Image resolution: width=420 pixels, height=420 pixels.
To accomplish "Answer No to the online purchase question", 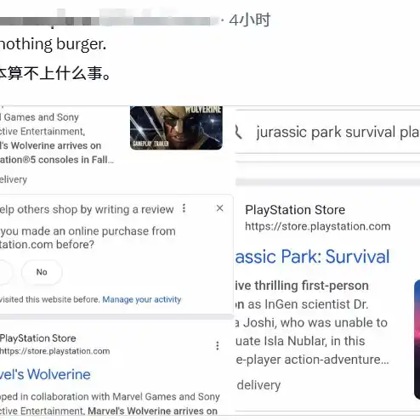I will pos(42,272).
